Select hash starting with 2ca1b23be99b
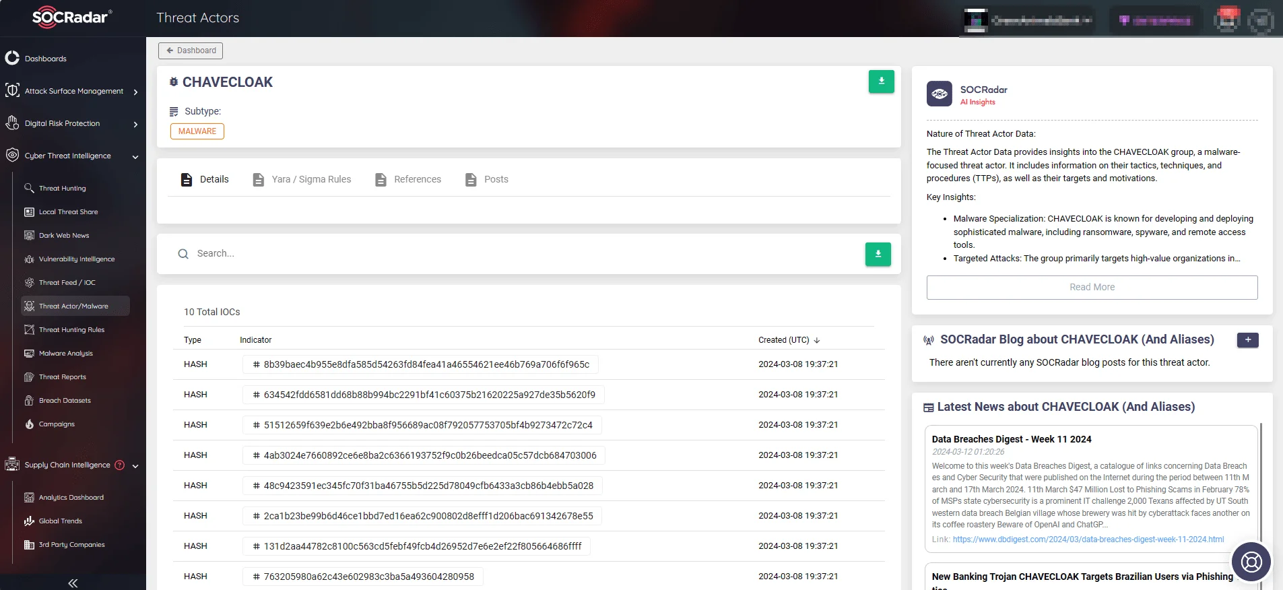1283x590 pixels. click(x=422, y=516)
